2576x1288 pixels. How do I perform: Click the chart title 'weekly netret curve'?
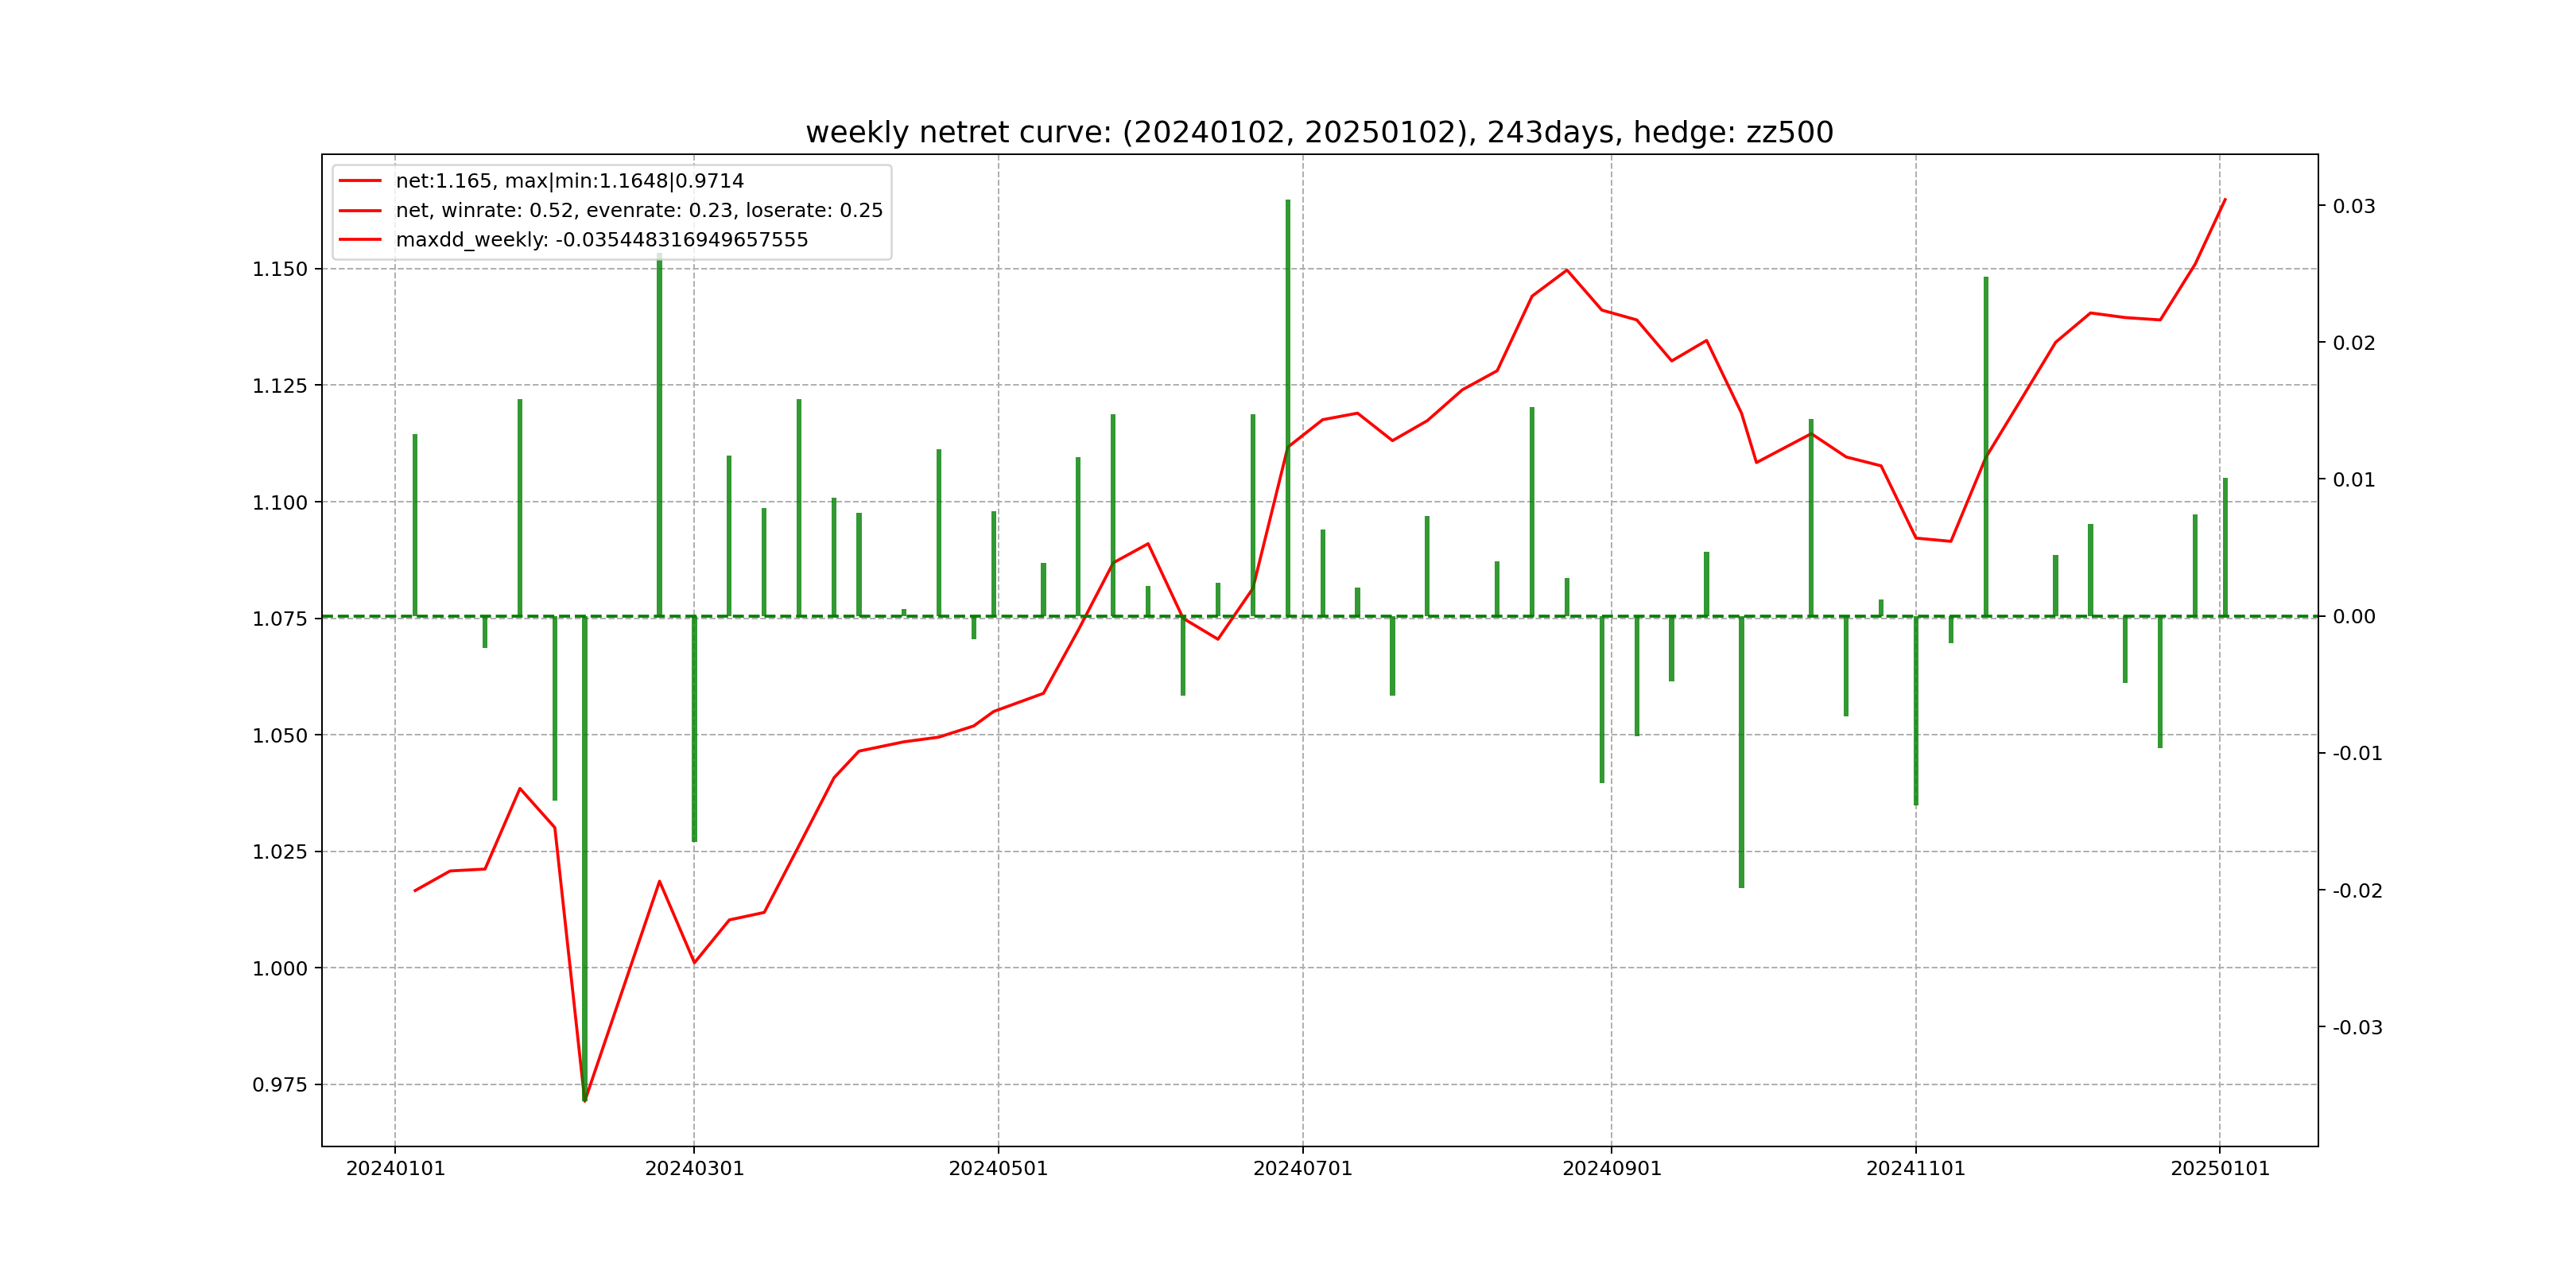click(x=1319, y=132)
